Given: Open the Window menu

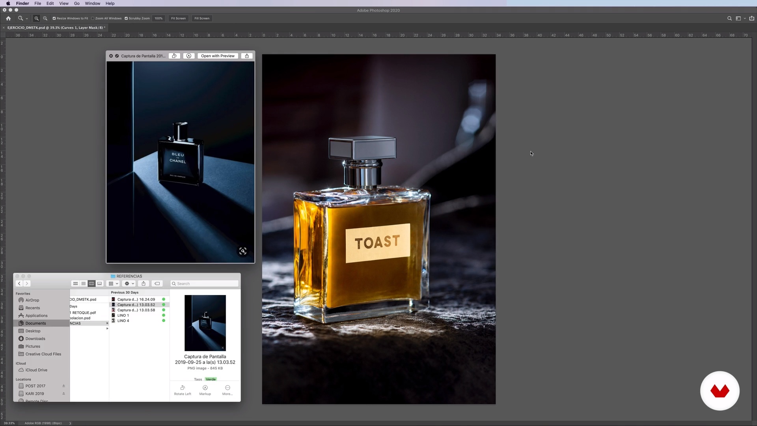Looking at the screenshot, I should click(93, 3).
